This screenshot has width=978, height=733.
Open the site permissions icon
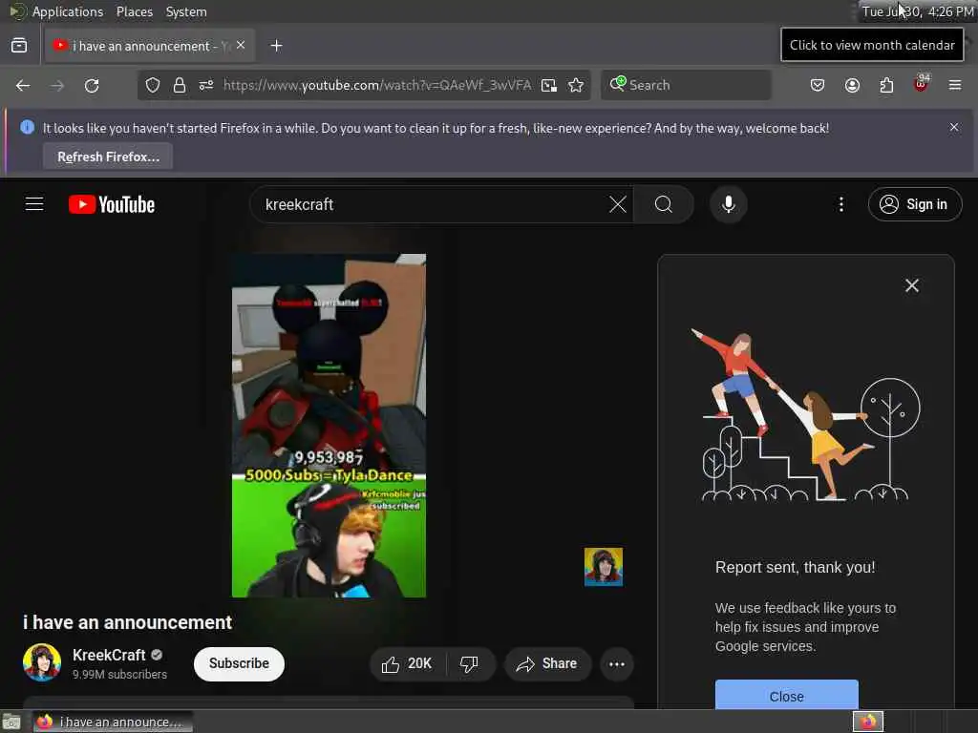(206, 85)
